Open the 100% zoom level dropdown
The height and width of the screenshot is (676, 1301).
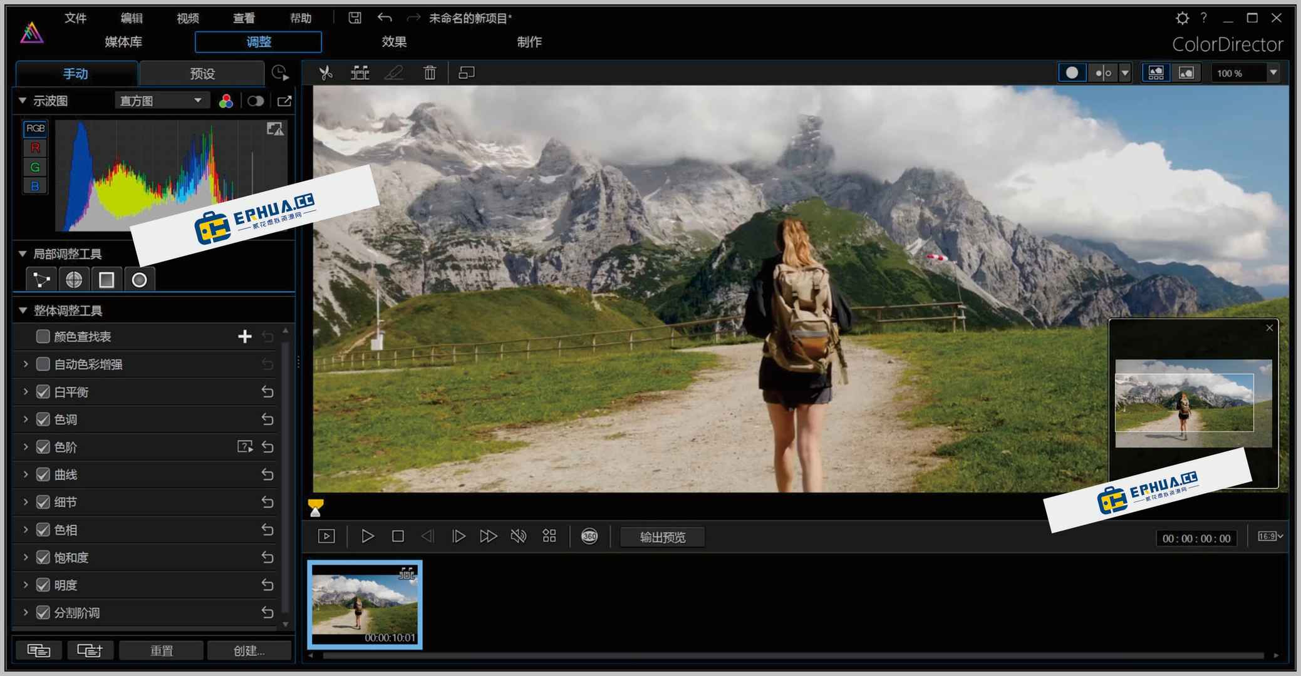click(x=1273, y=73)
